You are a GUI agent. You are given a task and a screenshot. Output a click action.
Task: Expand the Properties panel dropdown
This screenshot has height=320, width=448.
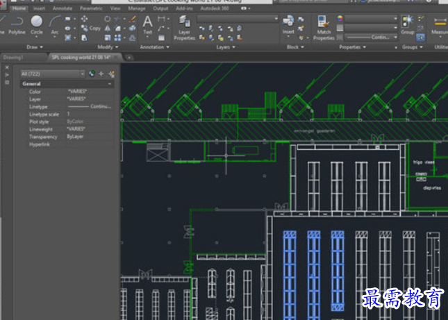point(352,47)
